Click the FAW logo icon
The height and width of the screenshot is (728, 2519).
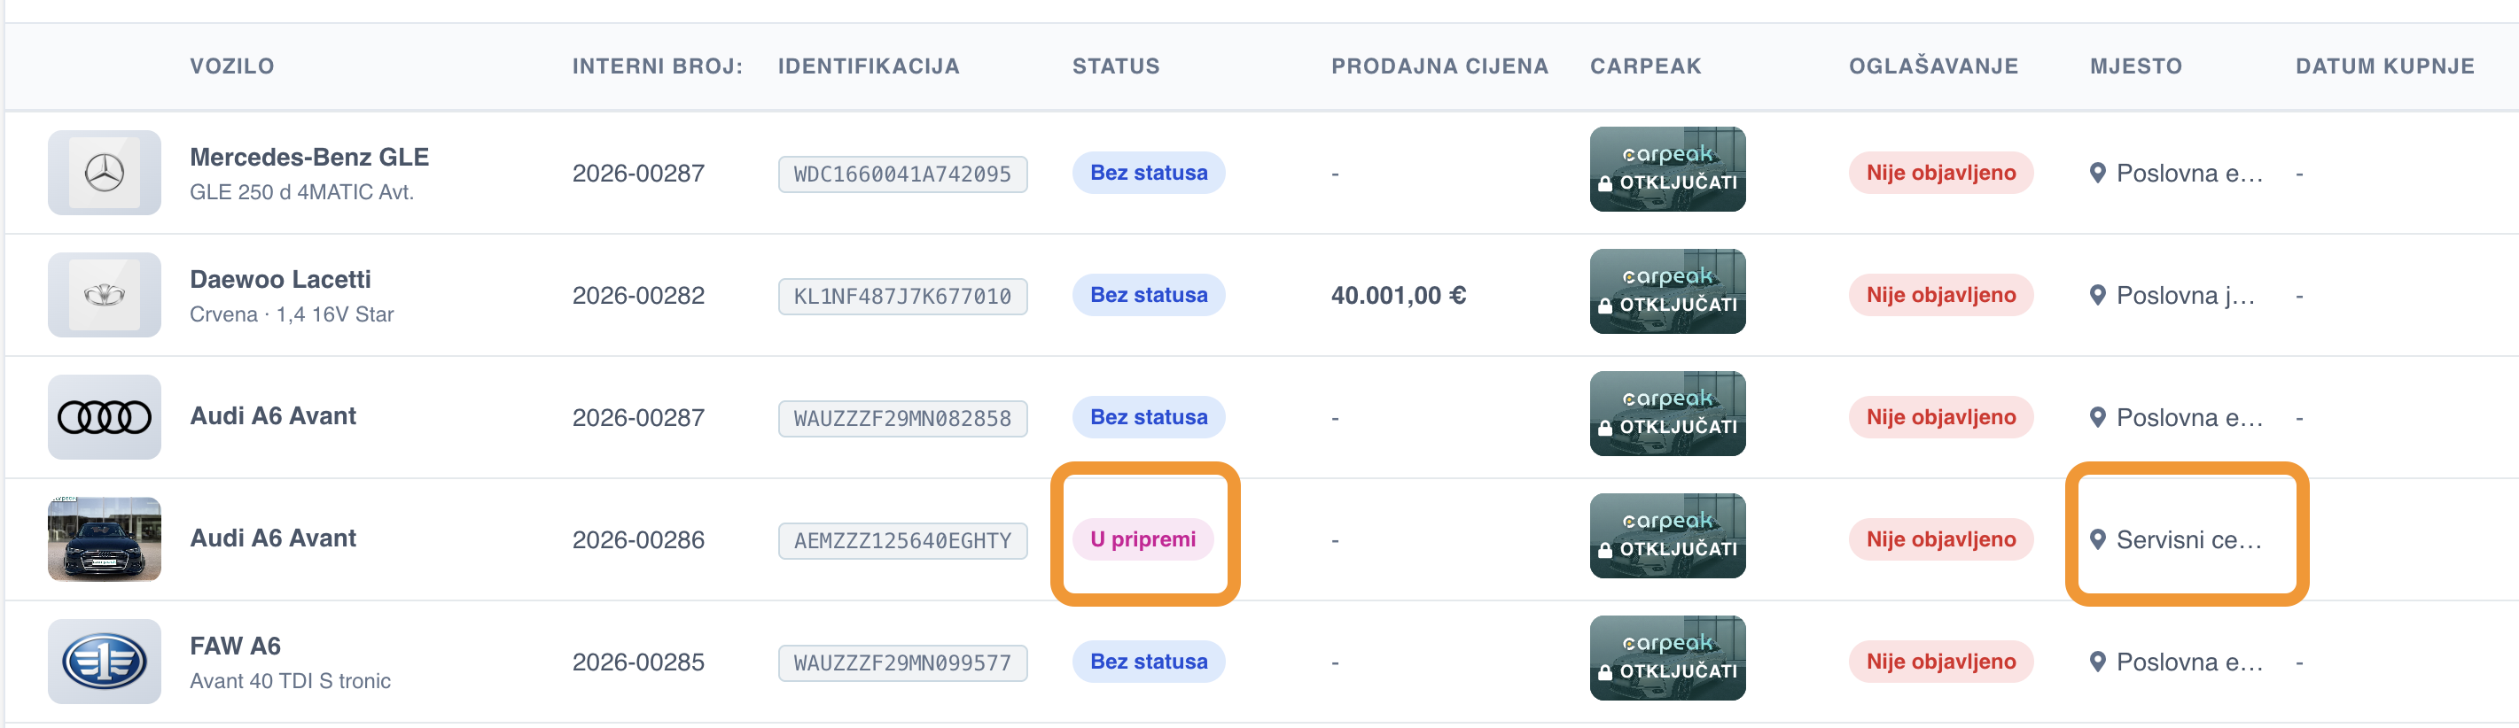(x=104, y=662)
